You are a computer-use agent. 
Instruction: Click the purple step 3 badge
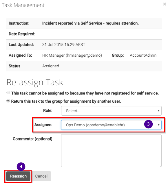tap(148, 124)
